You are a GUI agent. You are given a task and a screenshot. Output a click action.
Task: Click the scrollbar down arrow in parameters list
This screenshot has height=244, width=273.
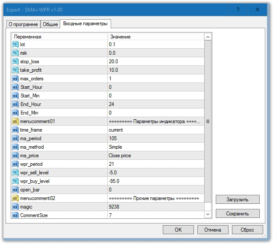[x=208, y=214]
